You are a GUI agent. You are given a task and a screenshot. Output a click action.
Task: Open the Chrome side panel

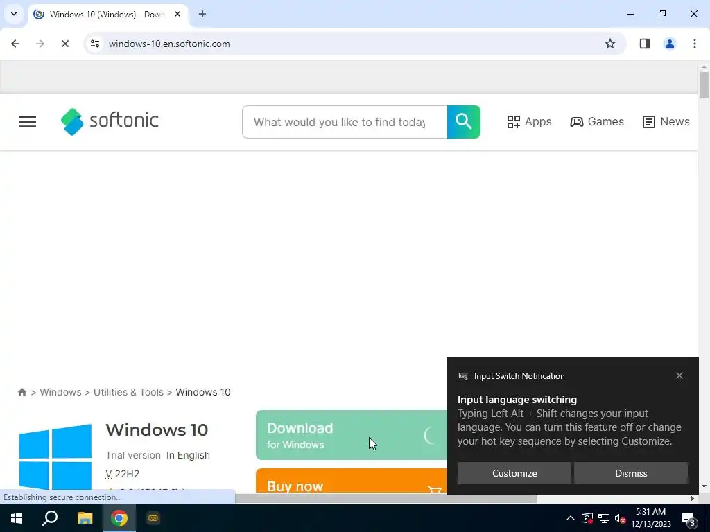click(645, 44)
